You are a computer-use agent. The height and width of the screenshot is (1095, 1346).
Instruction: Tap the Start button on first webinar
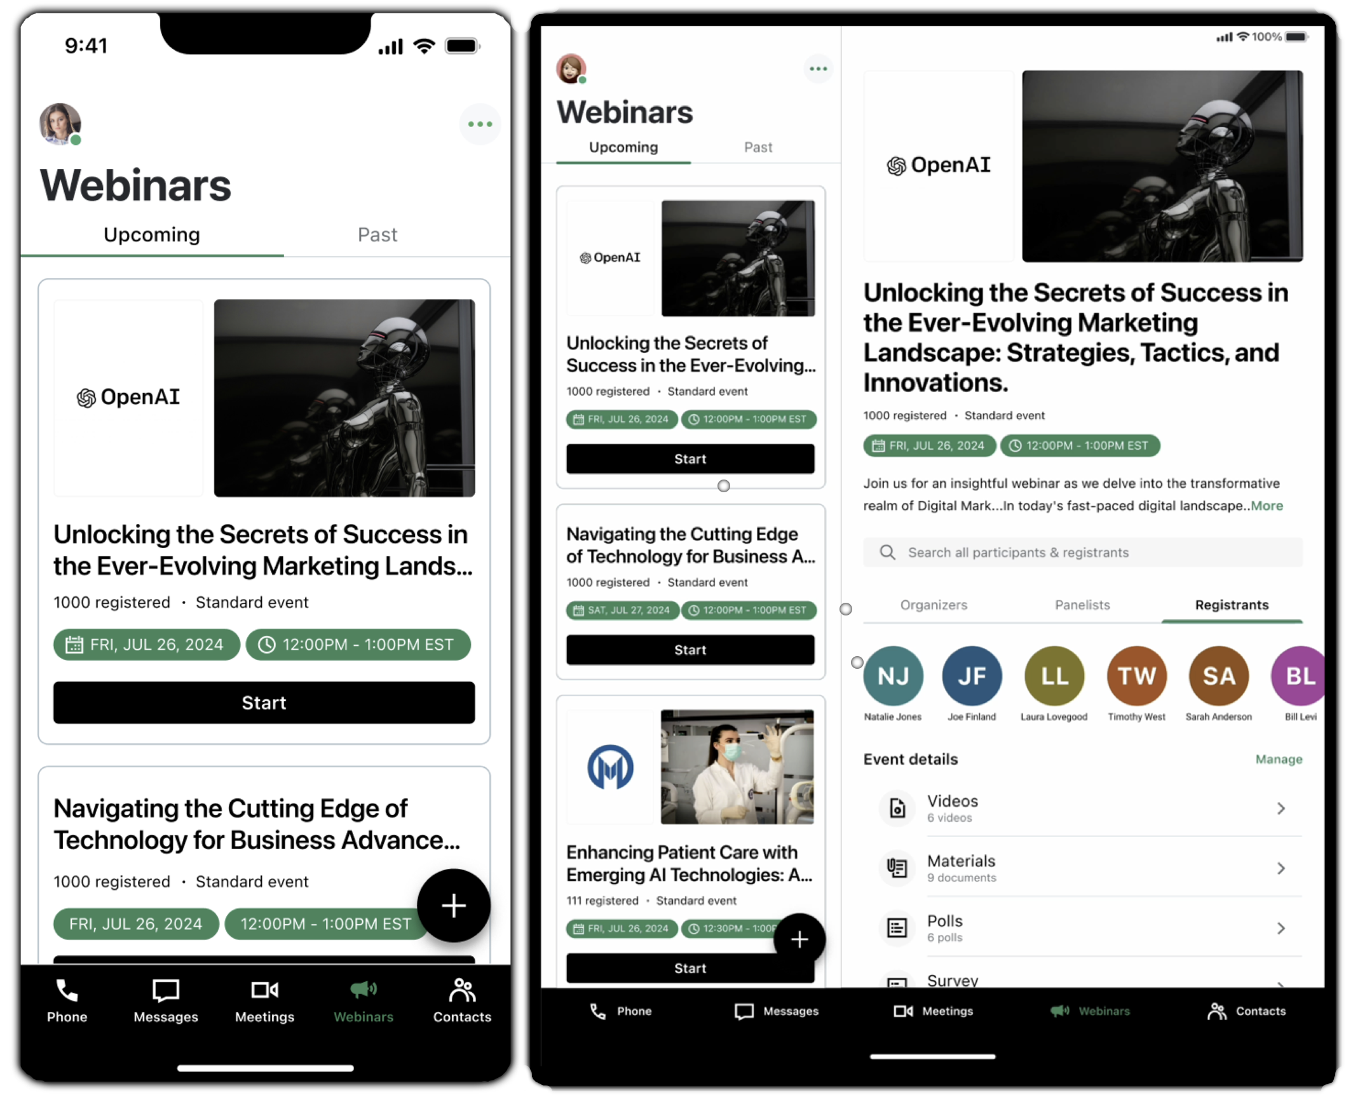[x=262, y=703]
